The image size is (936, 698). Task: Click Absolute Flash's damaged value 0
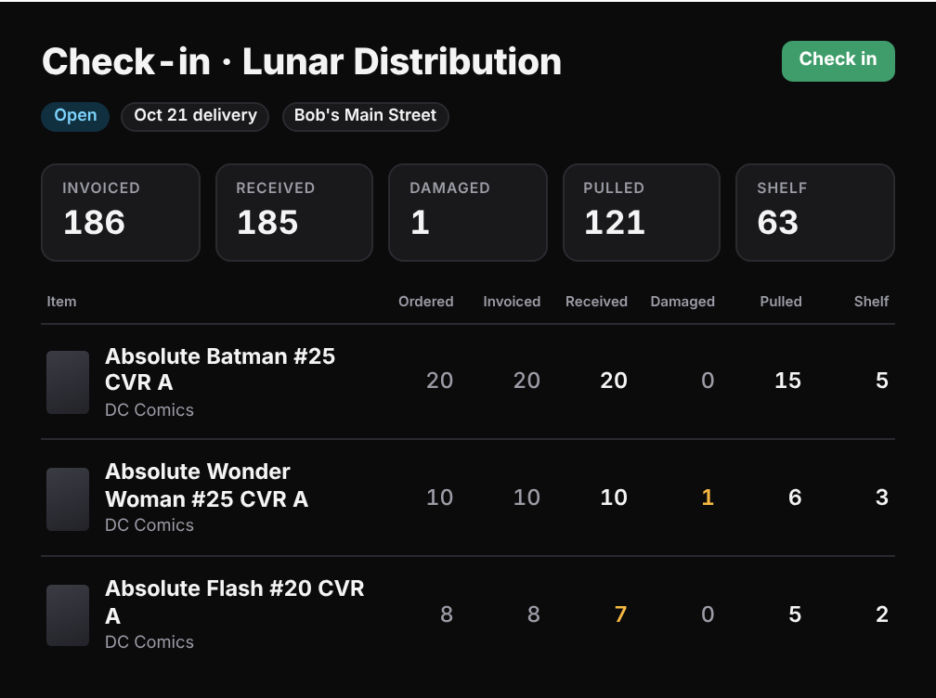(708, 614)
